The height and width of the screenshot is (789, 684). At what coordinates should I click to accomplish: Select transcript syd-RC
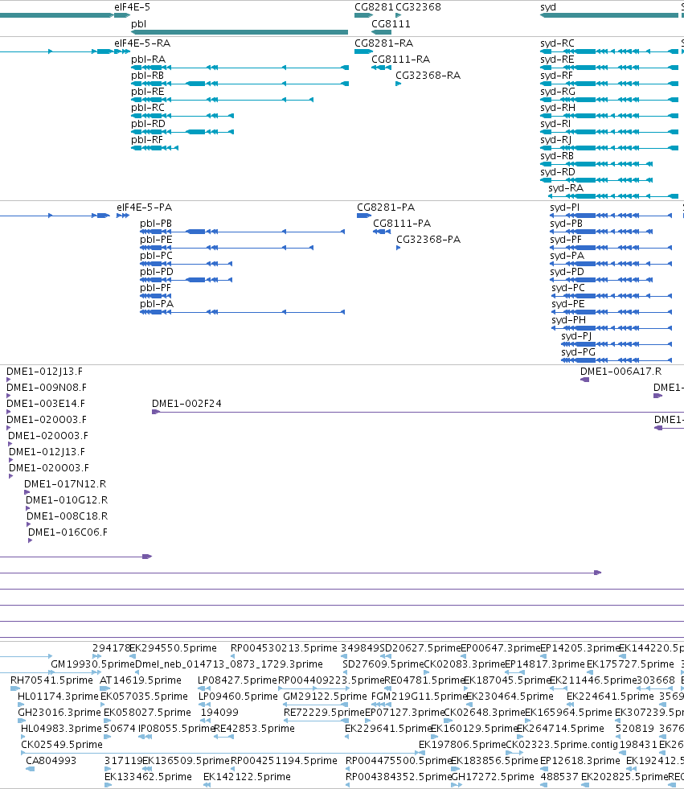point(609,51)
